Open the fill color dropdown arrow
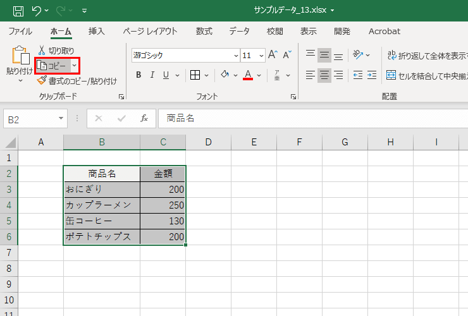 [x=235, y=75]
